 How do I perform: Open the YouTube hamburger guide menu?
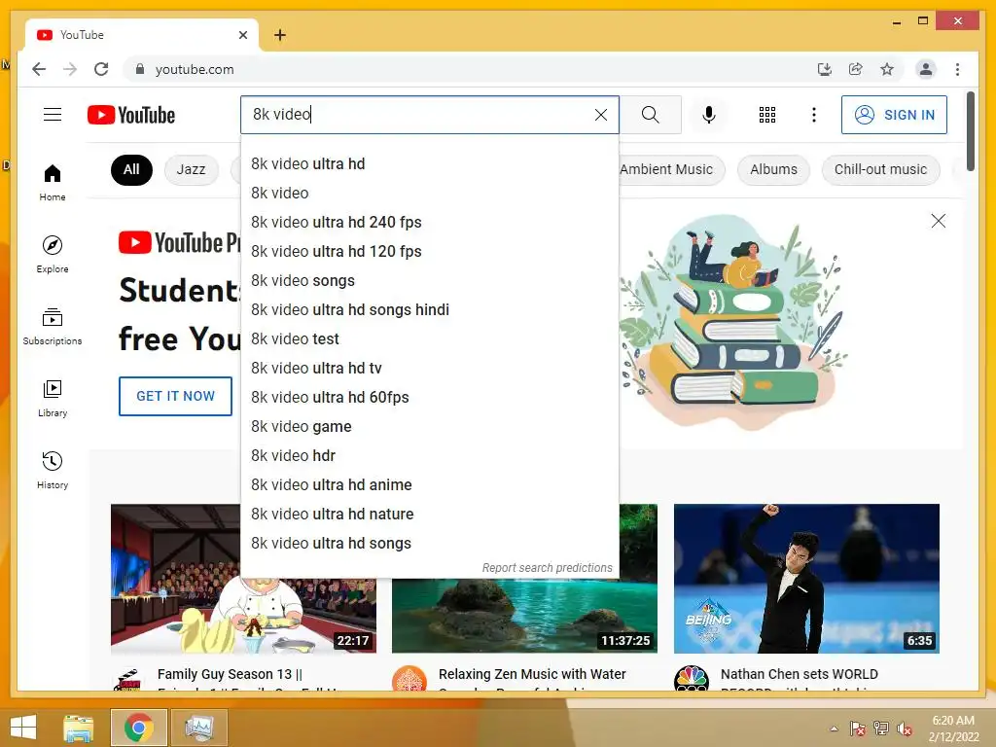[x=53, y=115]
